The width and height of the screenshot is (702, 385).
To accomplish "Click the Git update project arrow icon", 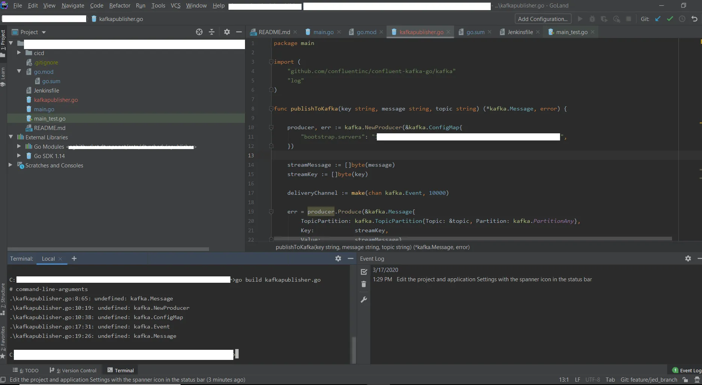I will coord(658,19).
